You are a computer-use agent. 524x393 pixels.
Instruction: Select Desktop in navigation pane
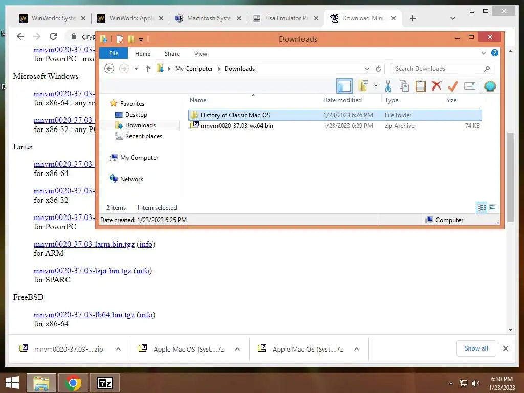(136, 115)
